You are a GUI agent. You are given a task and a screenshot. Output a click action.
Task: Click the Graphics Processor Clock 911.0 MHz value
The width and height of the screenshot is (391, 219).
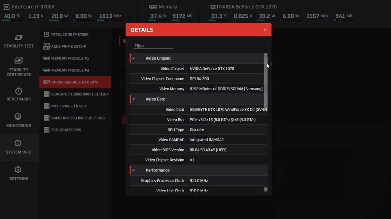point(199,181)
